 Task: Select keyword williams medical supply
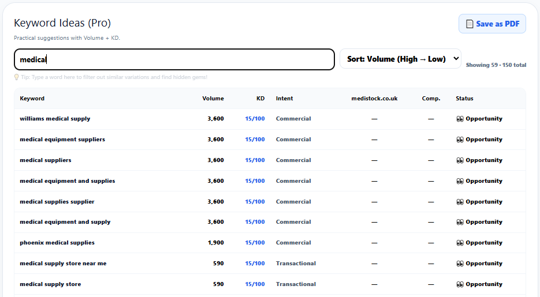55,119
